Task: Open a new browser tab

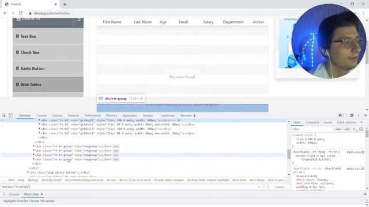Action: 65,4
